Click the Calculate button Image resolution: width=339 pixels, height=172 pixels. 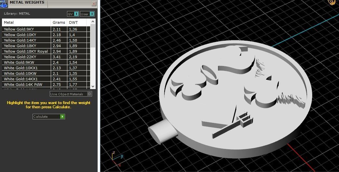(49, 116)
